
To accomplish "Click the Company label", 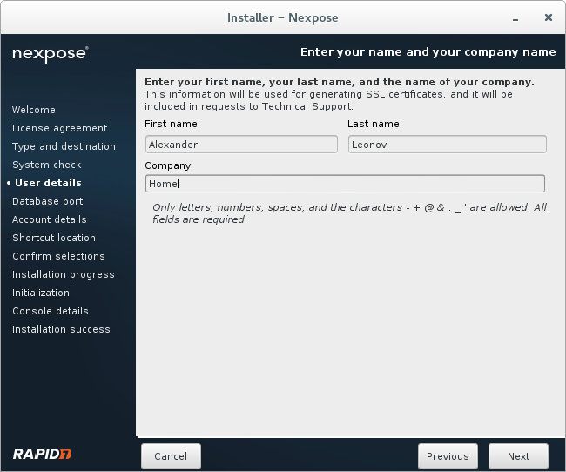I will pyautogui.click(x=169, y=165).
